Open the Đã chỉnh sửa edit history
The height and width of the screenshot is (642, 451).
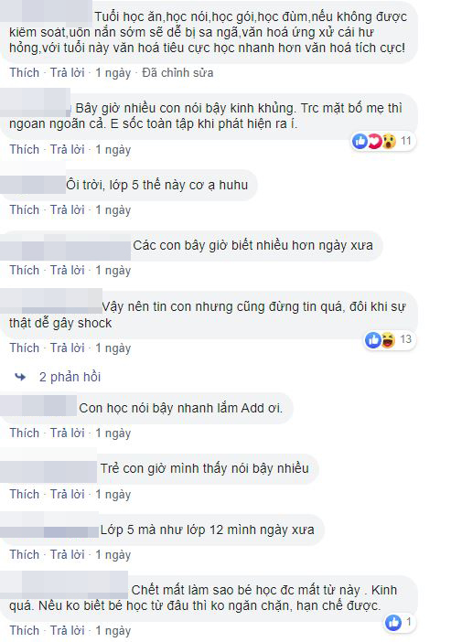coord(177,73)
